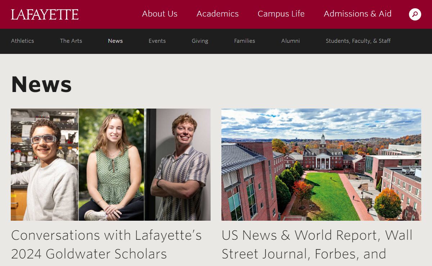
Task: Open Students, Faculty, & Staff link
Action: tap(358, 41)
